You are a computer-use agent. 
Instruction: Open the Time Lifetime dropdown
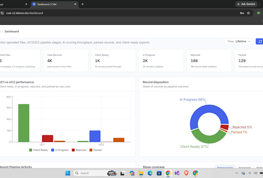[239, 41]
